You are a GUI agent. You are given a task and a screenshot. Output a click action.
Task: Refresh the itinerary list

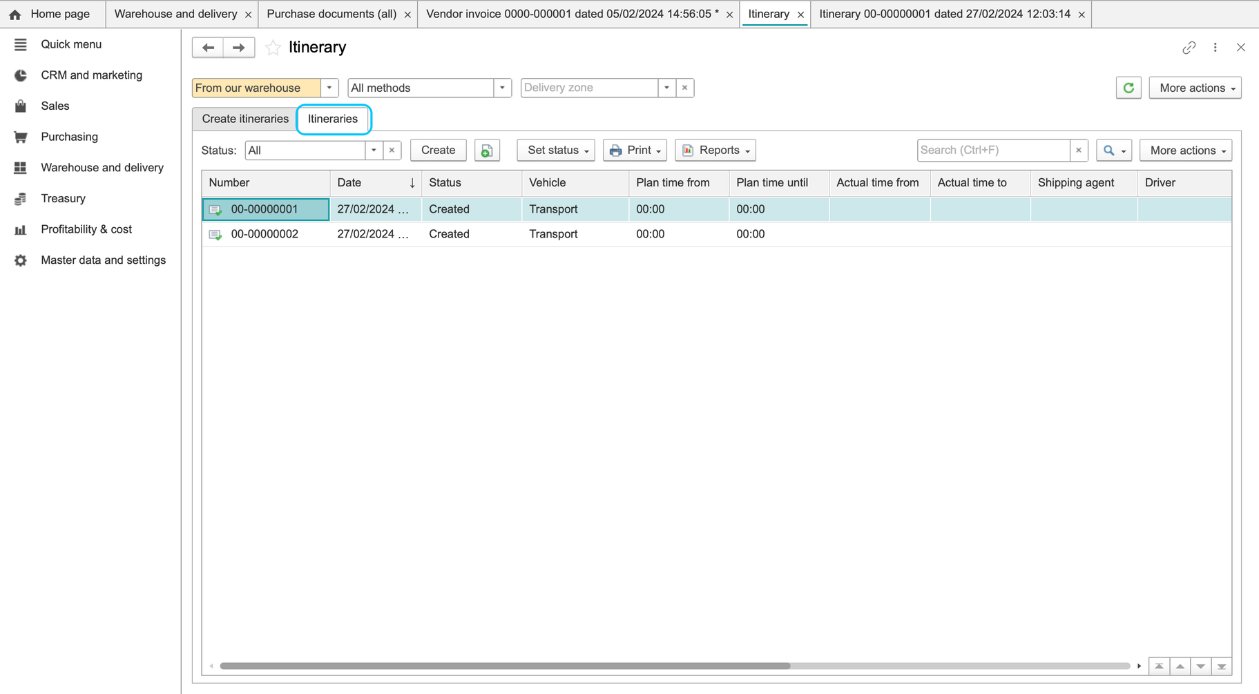pos(1128,88)
